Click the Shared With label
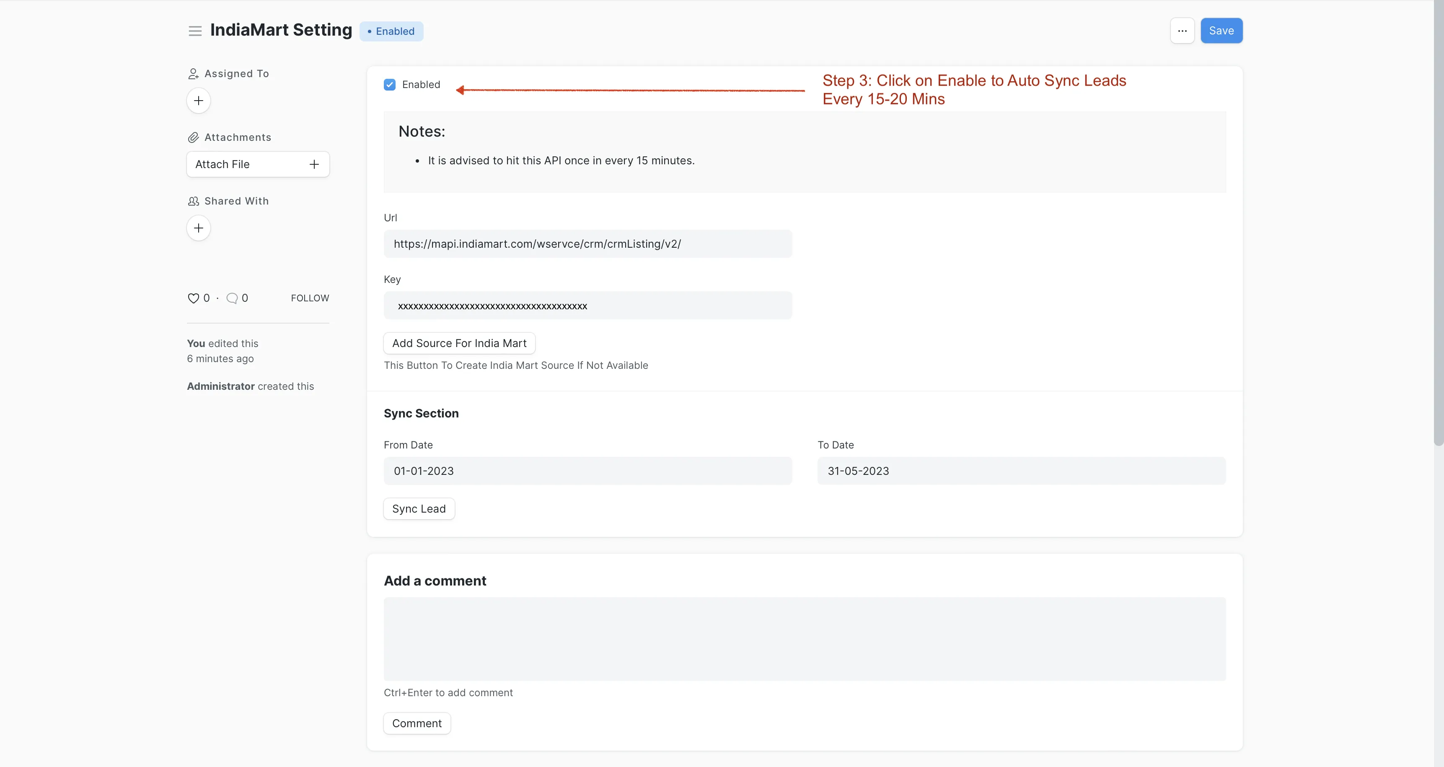Image resolution: width=1444 pixels, height=767 pixels. click(237, 201)
